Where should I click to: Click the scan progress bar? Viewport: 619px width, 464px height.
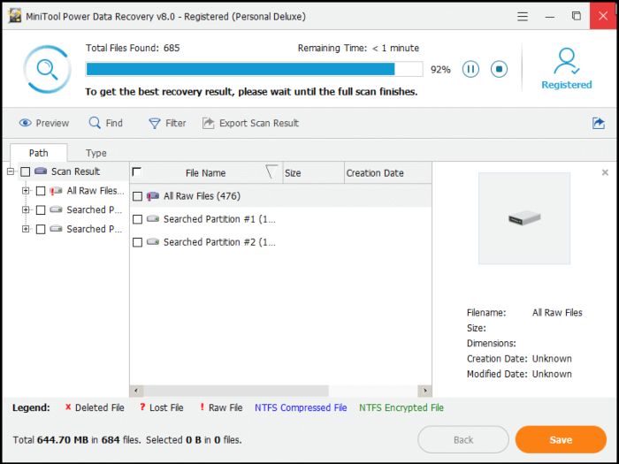[x=255, y=69]
